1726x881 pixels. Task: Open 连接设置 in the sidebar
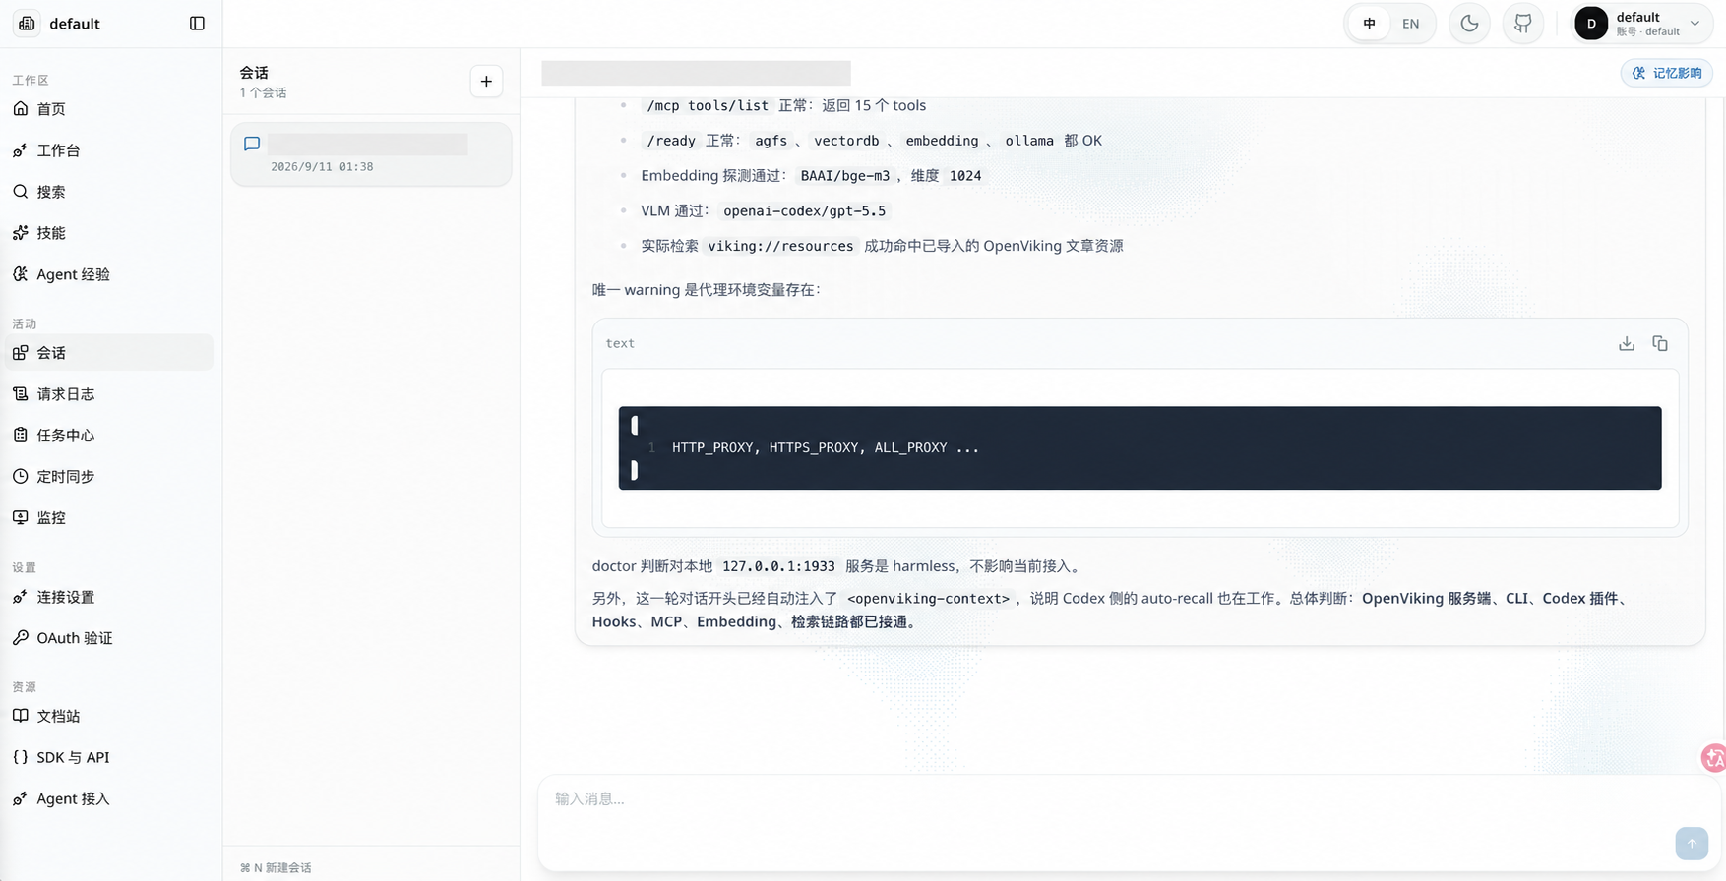point(108,597)
